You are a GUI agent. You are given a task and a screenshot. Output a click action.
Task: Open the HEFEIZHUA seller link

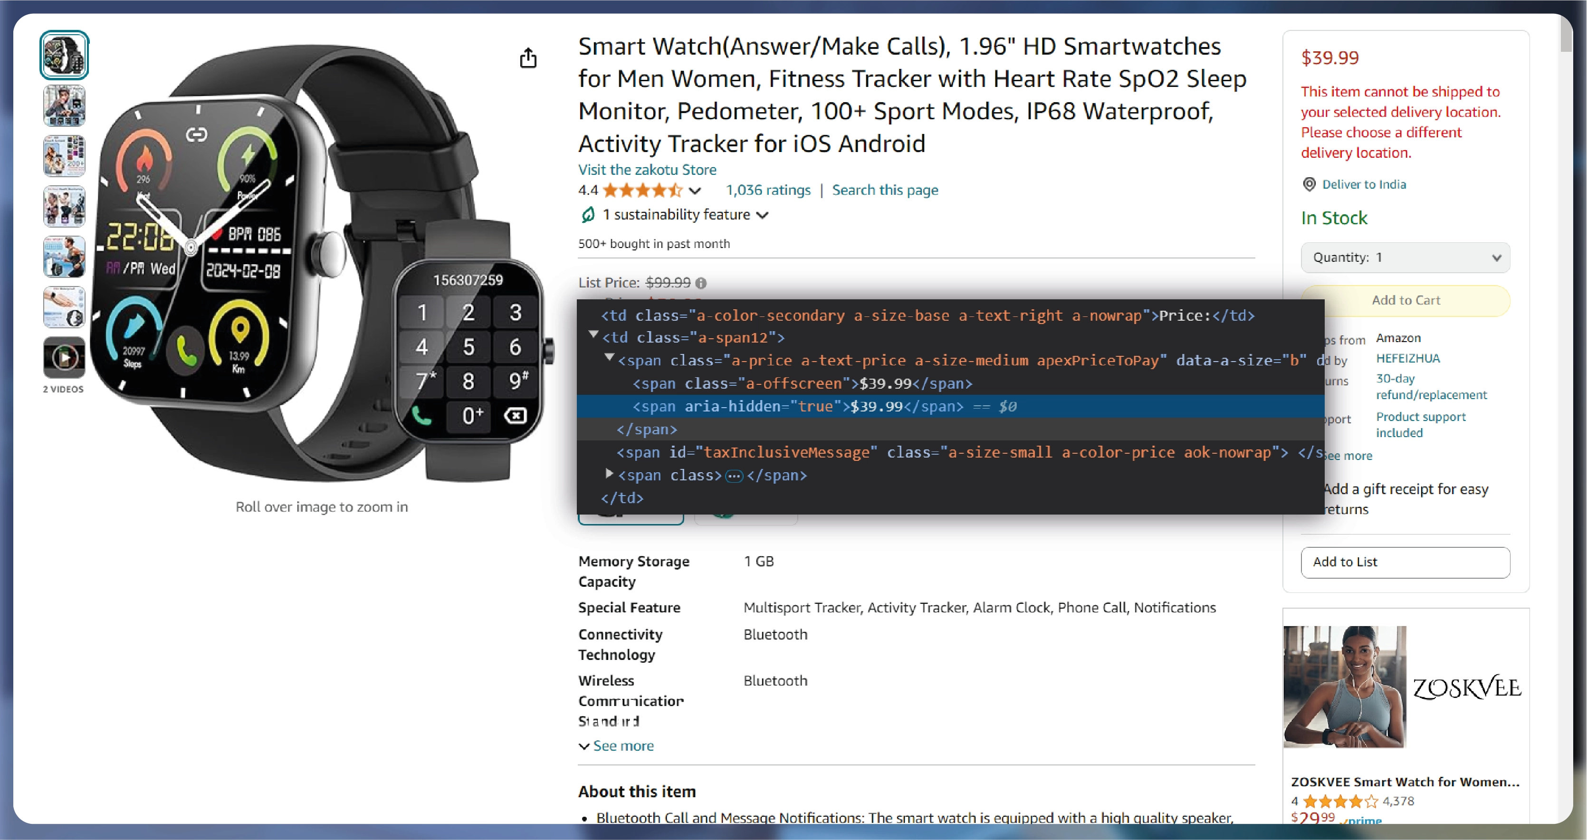point(1408,358)
